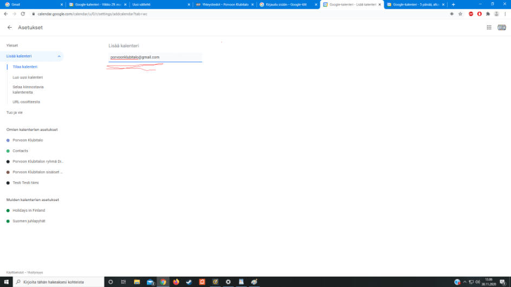
Task: Click the back arrow beside Asetukset
Action: 10,27
